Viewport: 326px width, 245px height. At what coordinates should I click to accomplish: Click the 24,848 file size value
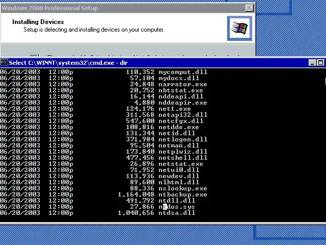pyautogui.click(x=142, y=84)
